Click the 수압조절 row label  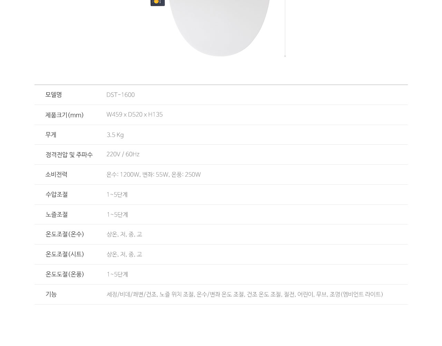point(57,194)
